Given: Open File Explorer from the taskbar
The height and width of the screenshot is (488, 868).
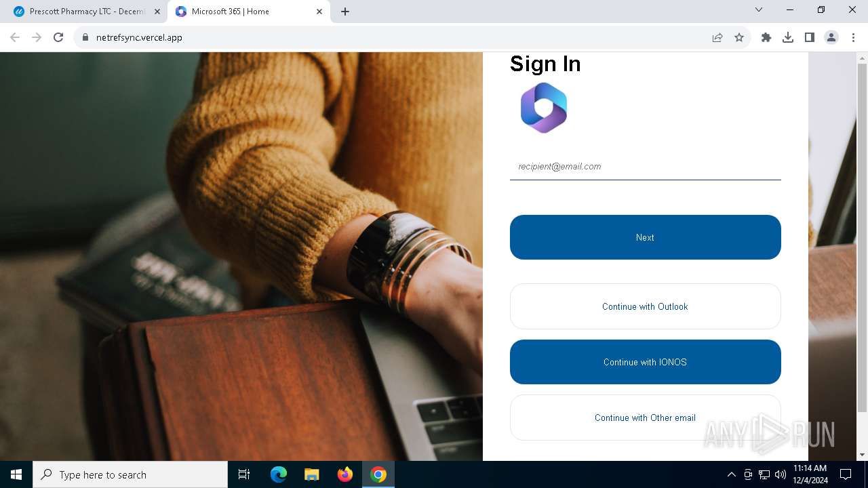Looking at the screenshot, I should click(312, 474).
